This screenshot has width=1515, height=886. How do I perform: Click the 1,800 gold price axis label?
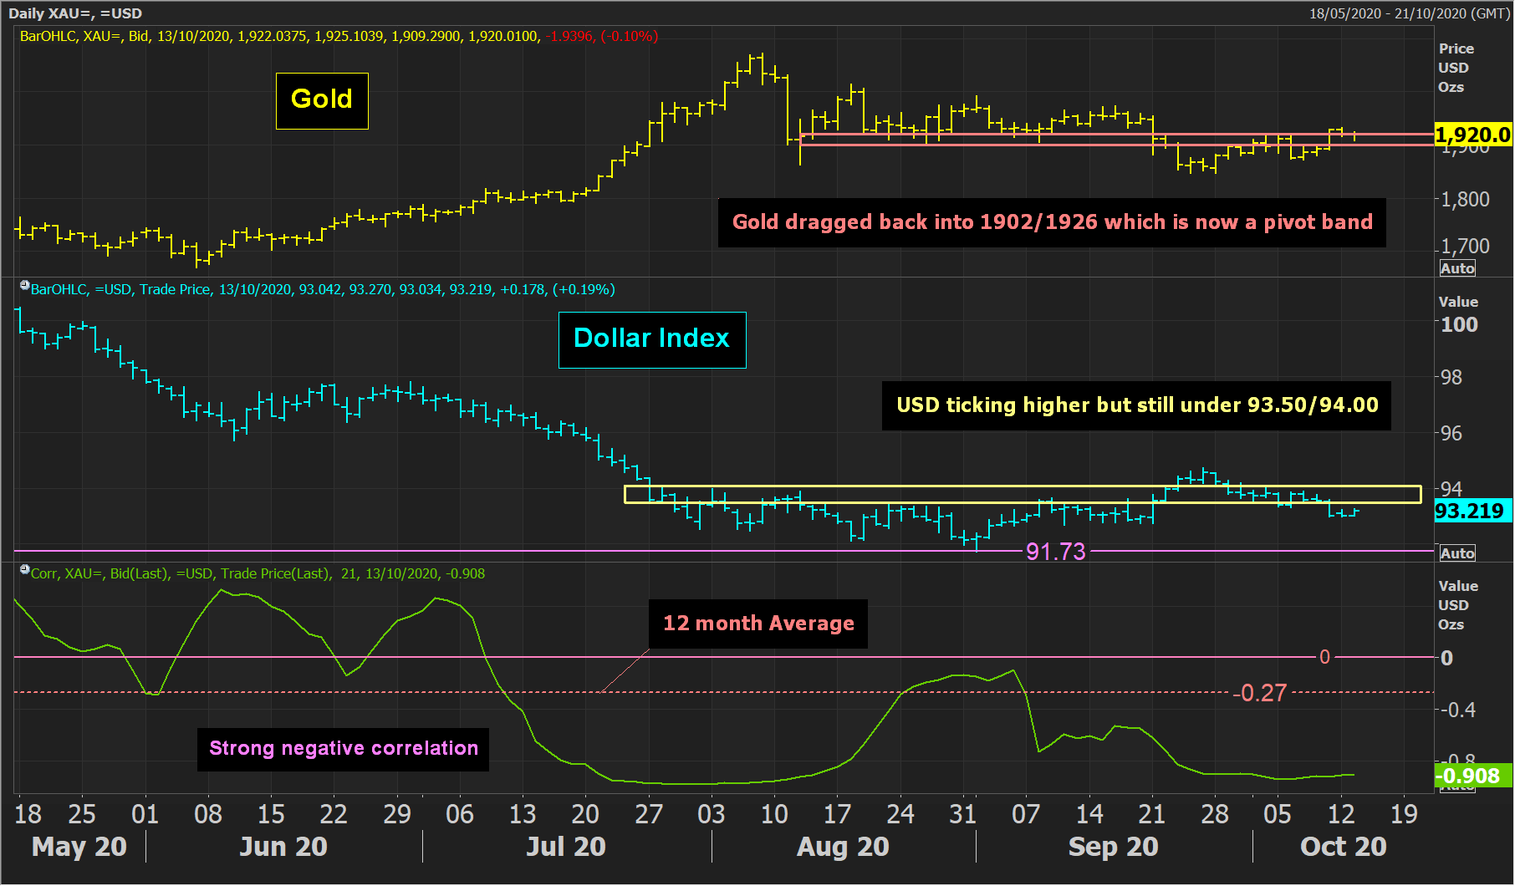[1466, 200]
